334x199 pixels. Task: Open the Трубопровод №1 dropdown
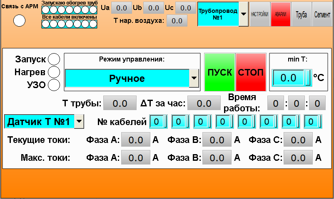pyautogui.click(x=243, y=14)
